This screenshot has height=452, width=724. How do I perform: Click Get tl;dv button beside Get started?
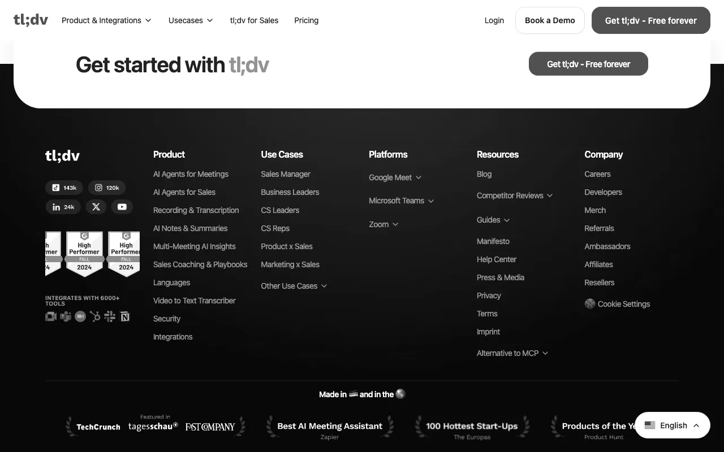point(588,64)
